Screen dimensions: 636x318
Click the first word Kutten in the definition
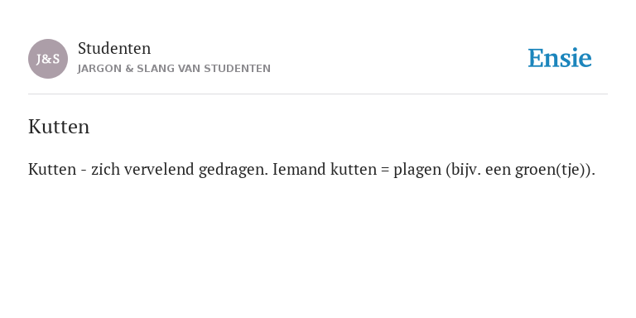pos(52,169)
